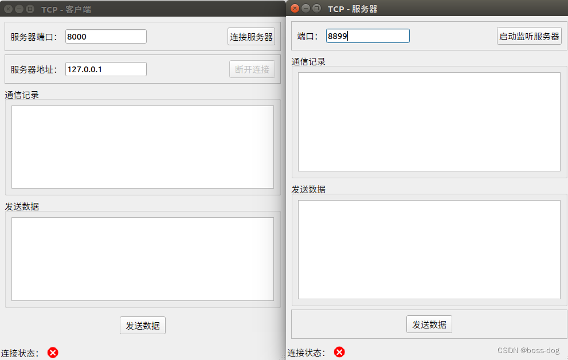Focus the server 端口 field showing 8899

pos(367,36)
